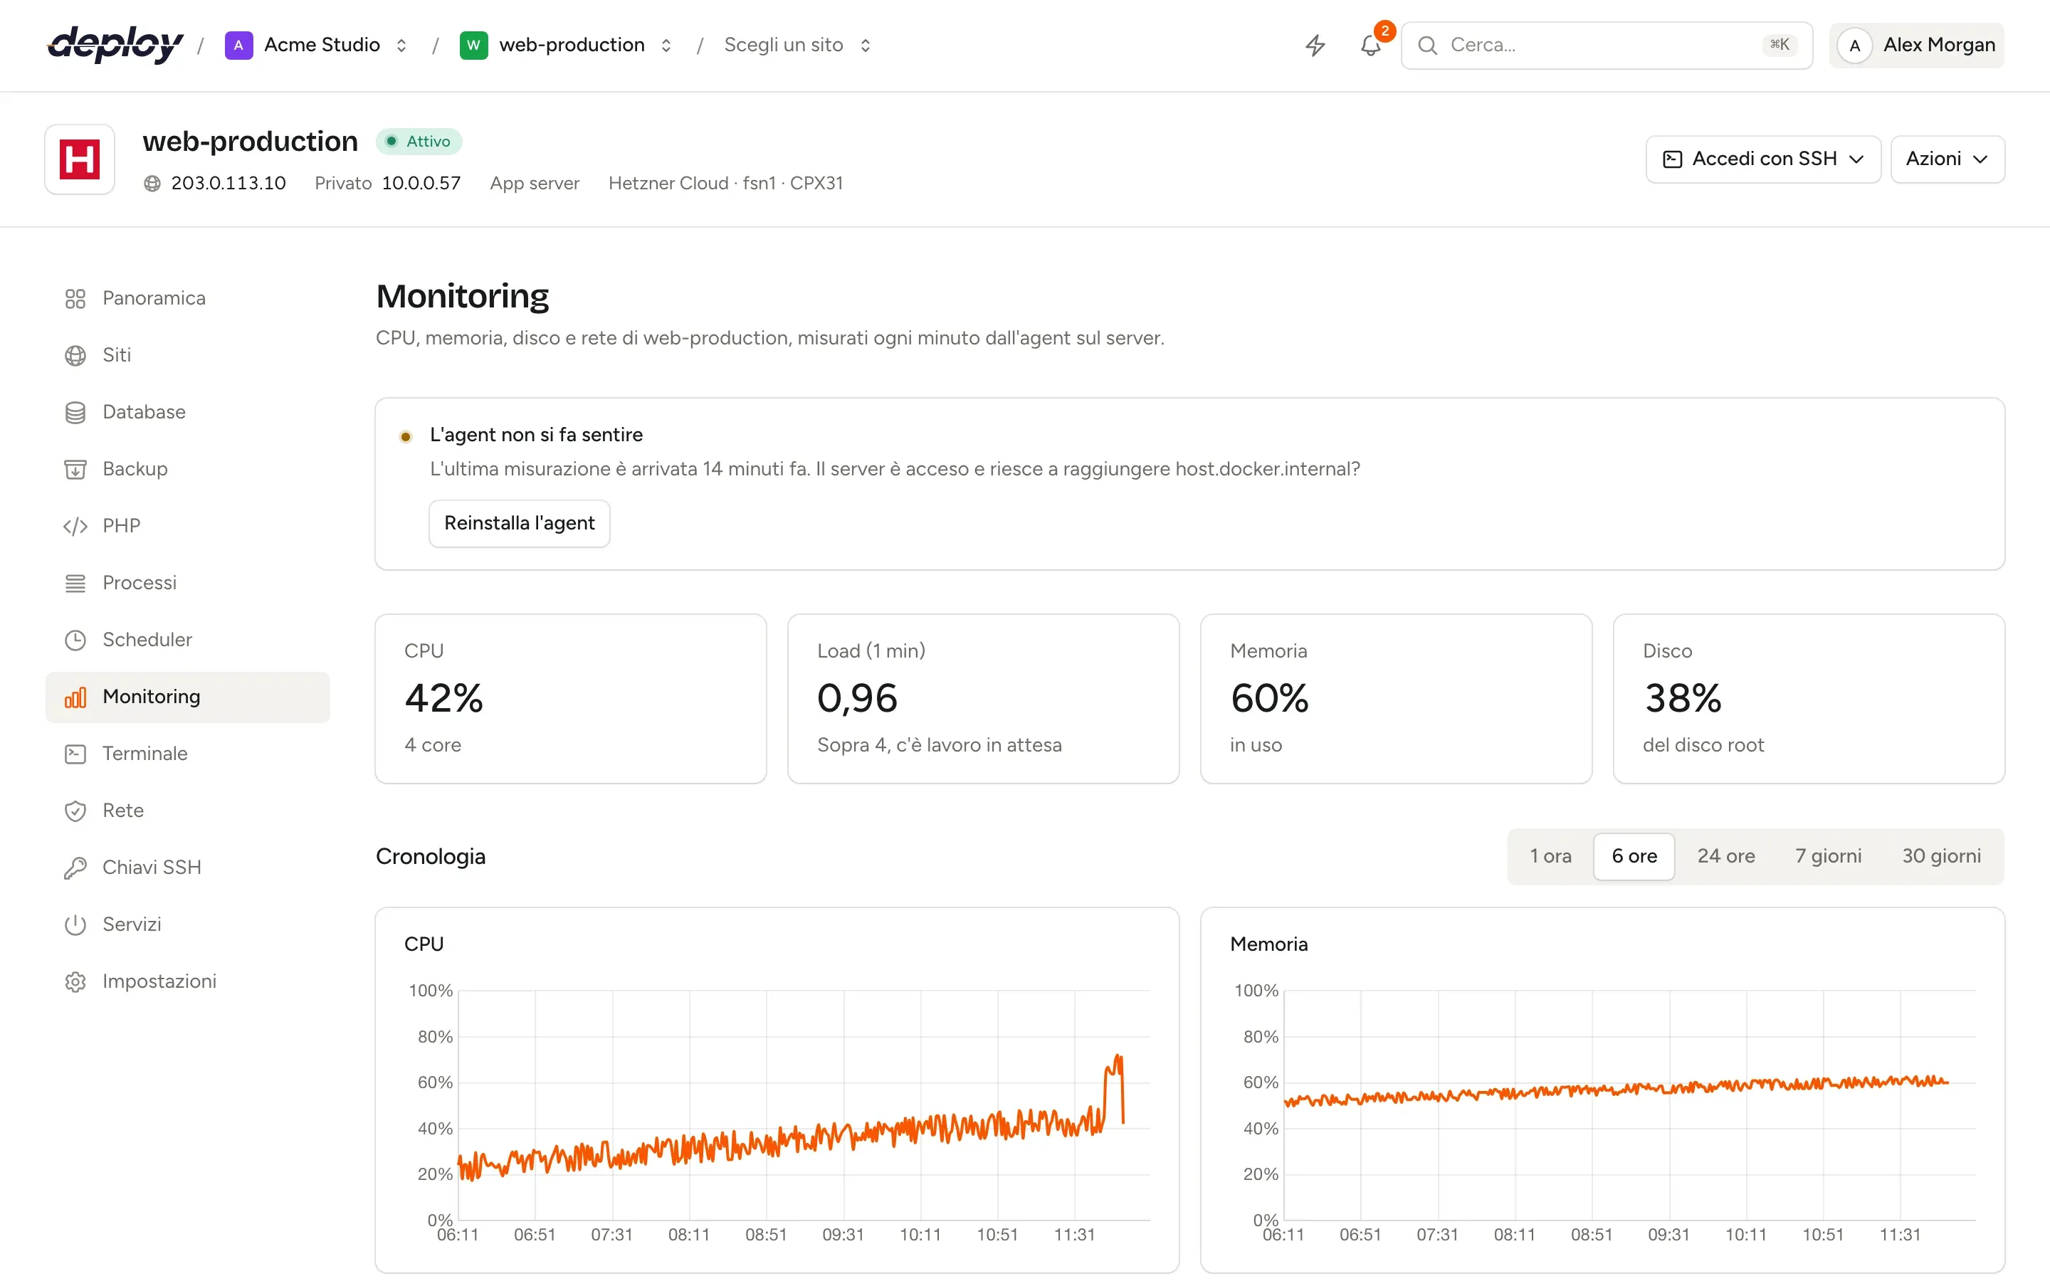Click the Siti globe icon in sidebar
This screenshot has height=1281, width=2050.
coord(75,355)
